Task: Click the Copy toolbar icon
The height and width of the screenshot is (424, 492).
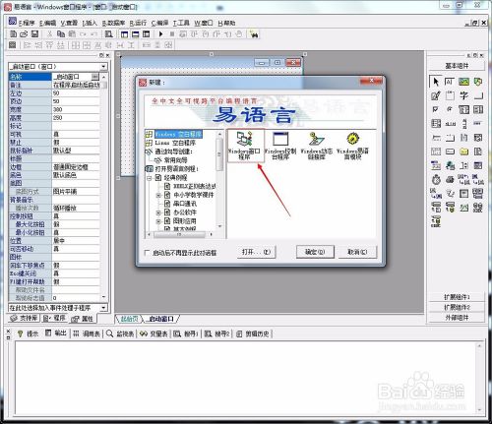Action: tap(61, 33)
